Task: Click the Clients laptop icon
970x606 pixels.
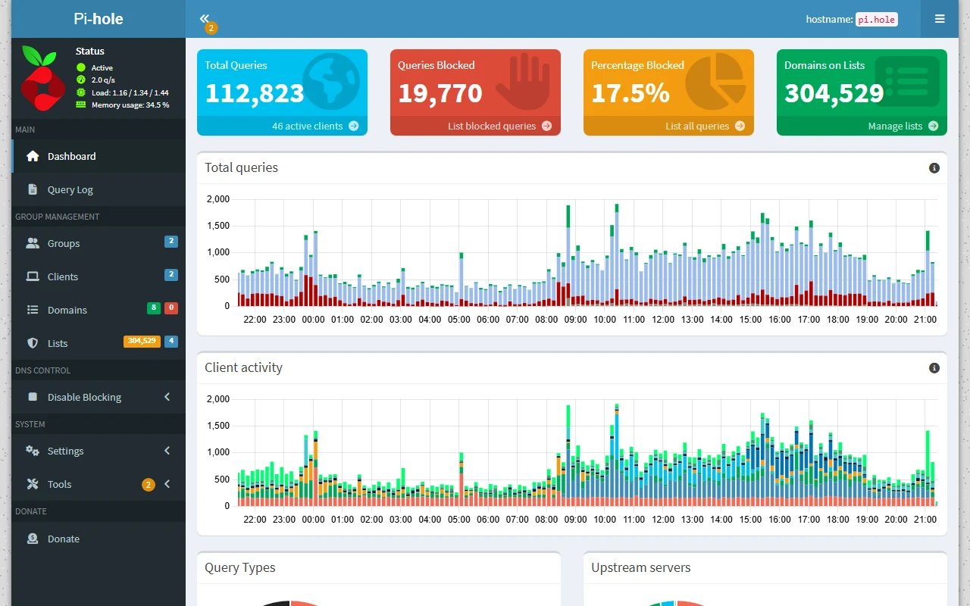Action: coord(33,276)
